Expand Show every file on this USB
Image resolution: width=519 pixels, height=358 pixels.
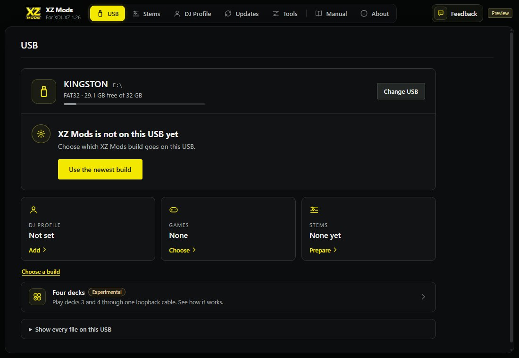[228, 329]
